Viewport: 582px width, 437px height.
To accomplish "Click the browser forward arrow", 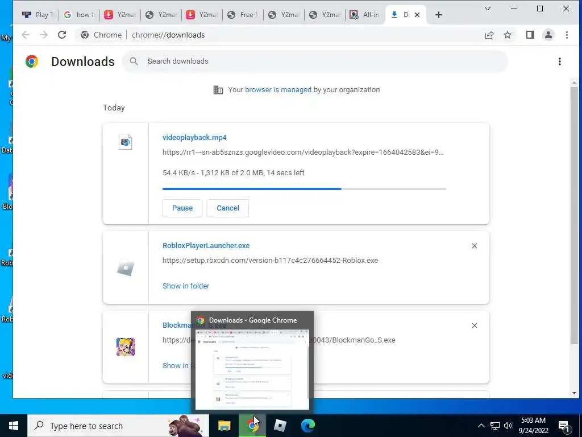I will pos(43,35).
